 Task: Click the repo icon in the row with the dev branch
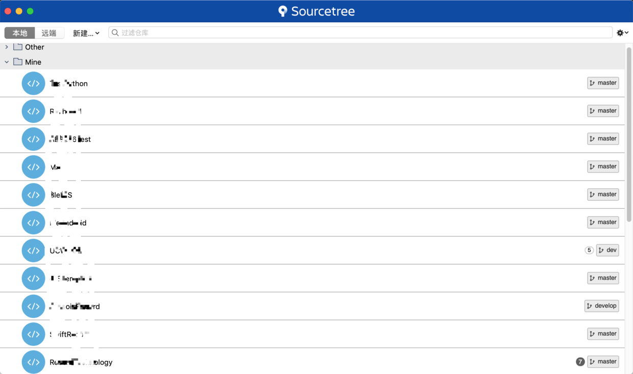pyautogui.click(x=33, y=251)
